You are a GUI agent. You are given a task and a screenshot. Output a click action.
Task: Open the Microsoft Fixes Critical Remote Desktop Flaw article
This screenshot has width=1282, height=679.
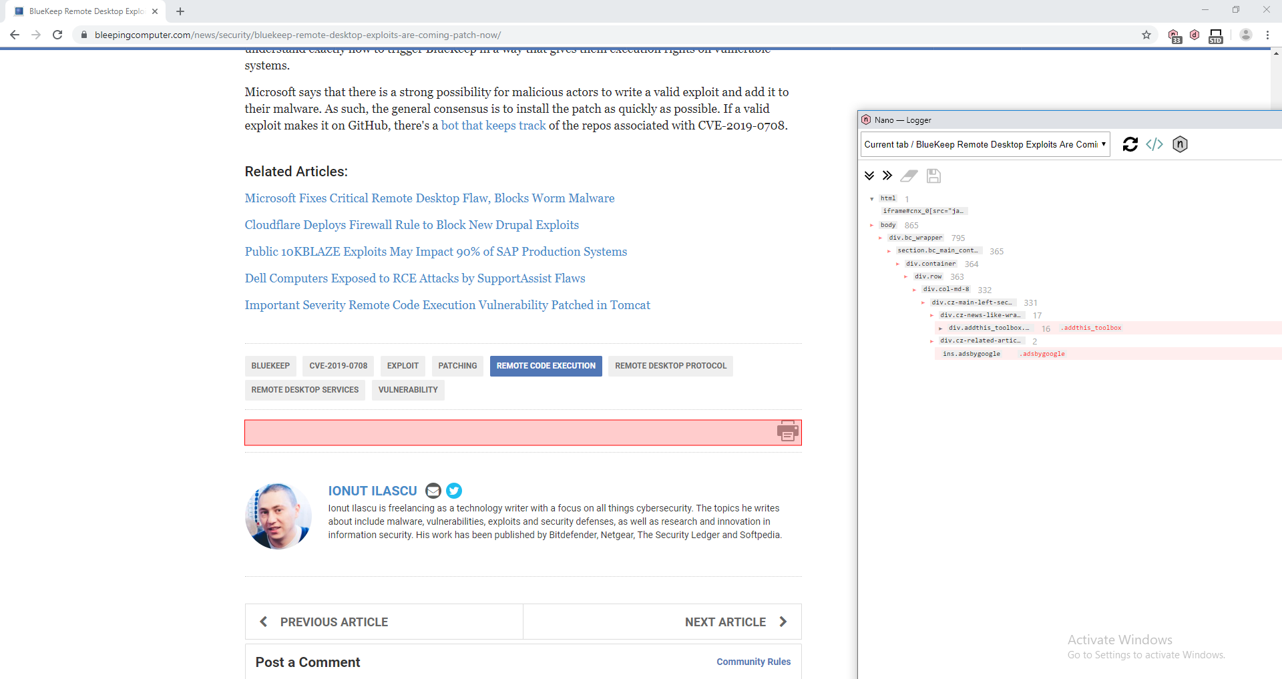pyautogui.click(x=429, y=198)
